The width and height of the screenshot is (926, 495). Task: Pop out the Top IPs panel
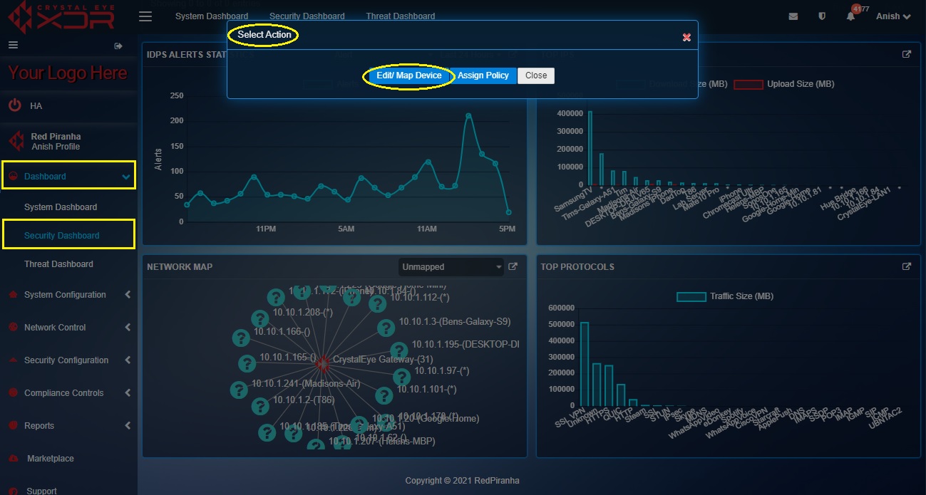coord(907,54)
